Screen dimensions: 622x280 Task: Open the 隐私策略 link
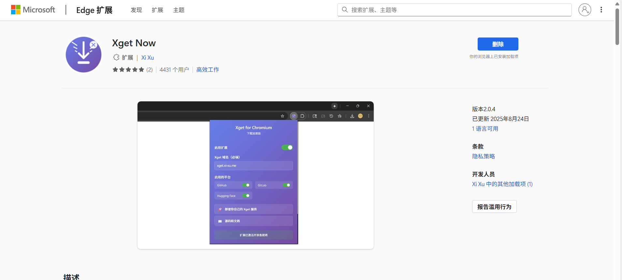pyautogui.click(x=483, y=156)
